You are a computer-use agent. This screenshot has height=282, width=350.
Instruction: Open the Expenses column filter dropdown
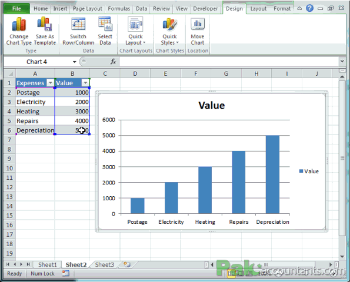(51, 83)
